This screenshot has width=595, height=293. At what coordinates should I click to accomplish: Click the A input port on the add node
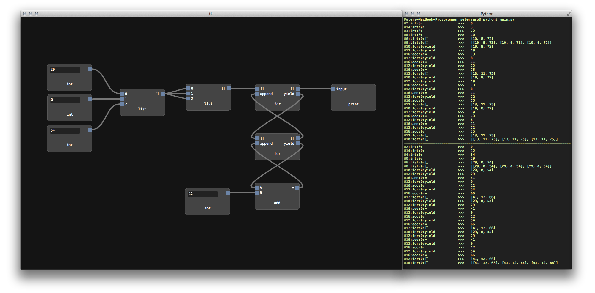coord(256,188)
